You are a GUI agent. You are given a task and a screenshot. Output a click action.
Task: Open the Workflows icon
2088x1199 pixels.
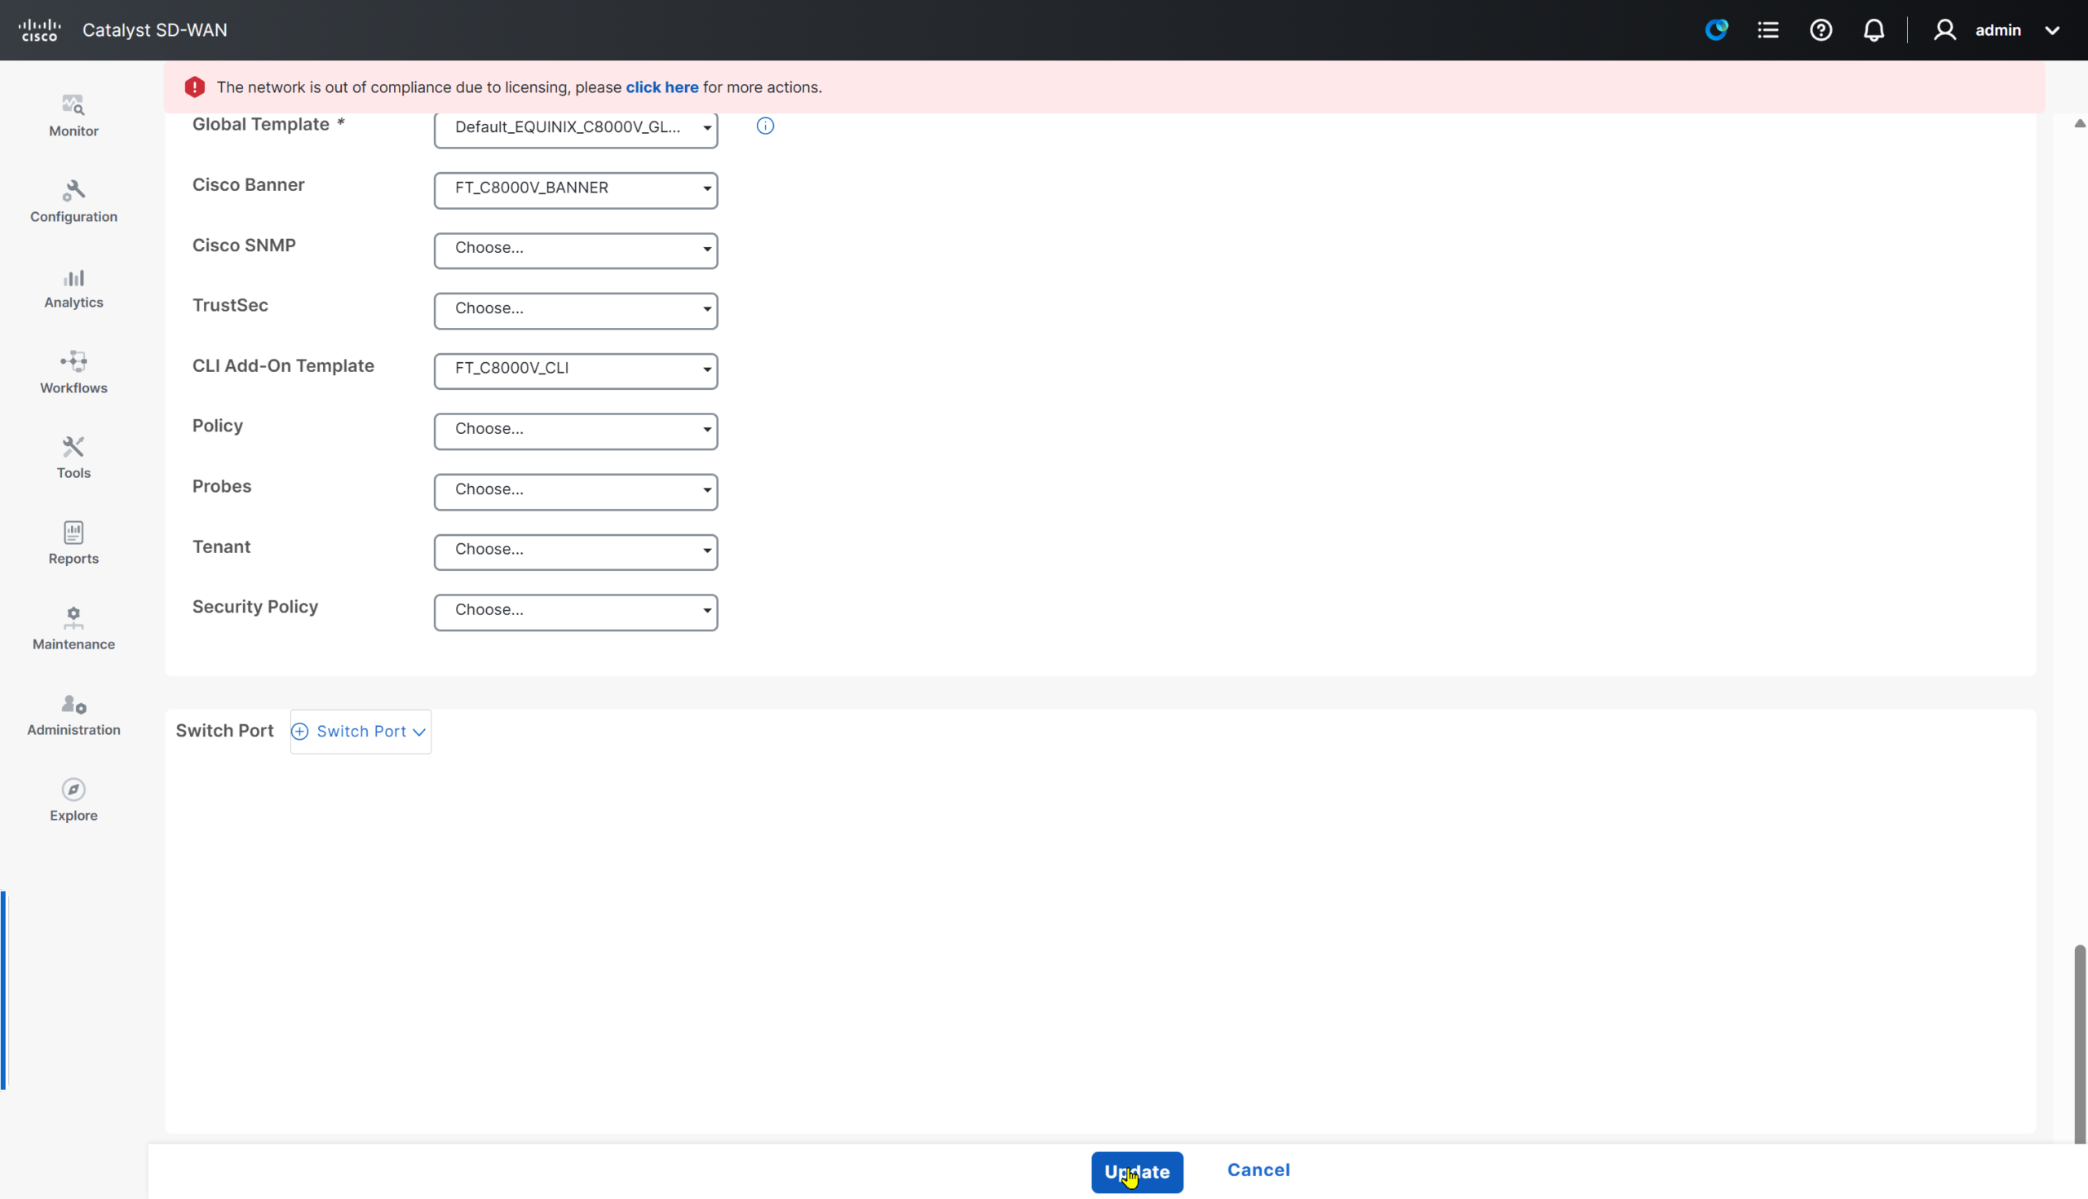[73, 361]
